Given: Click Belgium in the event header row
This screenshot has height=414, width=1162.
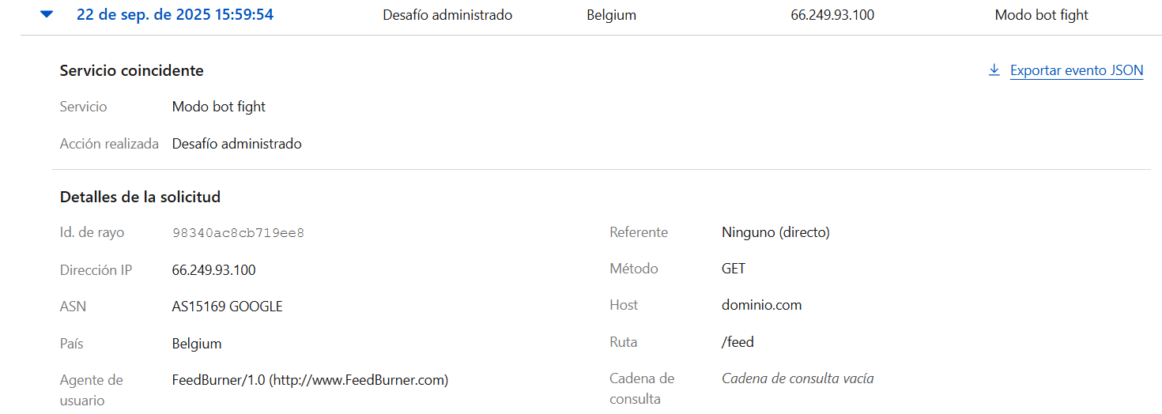Looking at the screenshot, I should 611,15.
